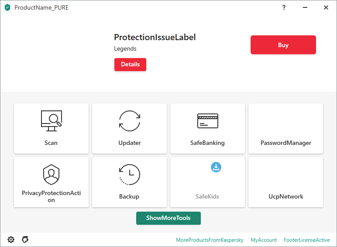Click the red Details button
Image resolution: width=337 pixels, height=247 pixels.
click(x=130, y=65)
